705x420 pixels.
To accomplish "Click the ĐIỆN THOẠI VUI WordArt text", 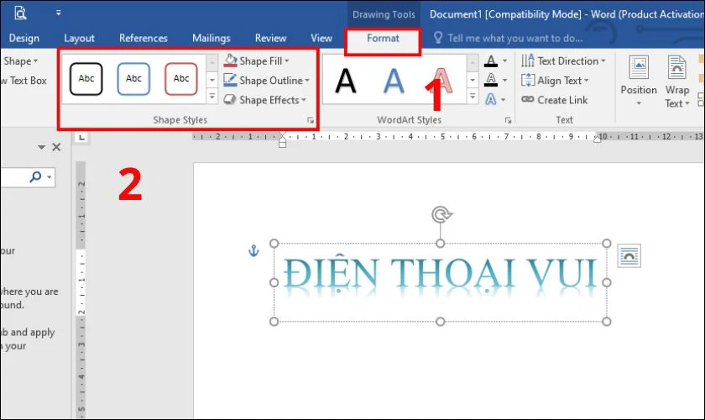I will click(x=441, y=274).
